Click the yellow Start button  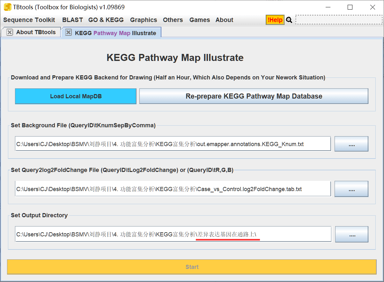pyautogui.click(x=192, y=267)
